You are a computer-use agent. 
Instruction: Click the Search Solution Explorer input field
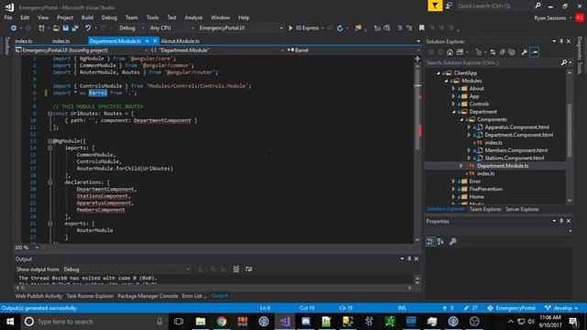(x=493, y=63)
